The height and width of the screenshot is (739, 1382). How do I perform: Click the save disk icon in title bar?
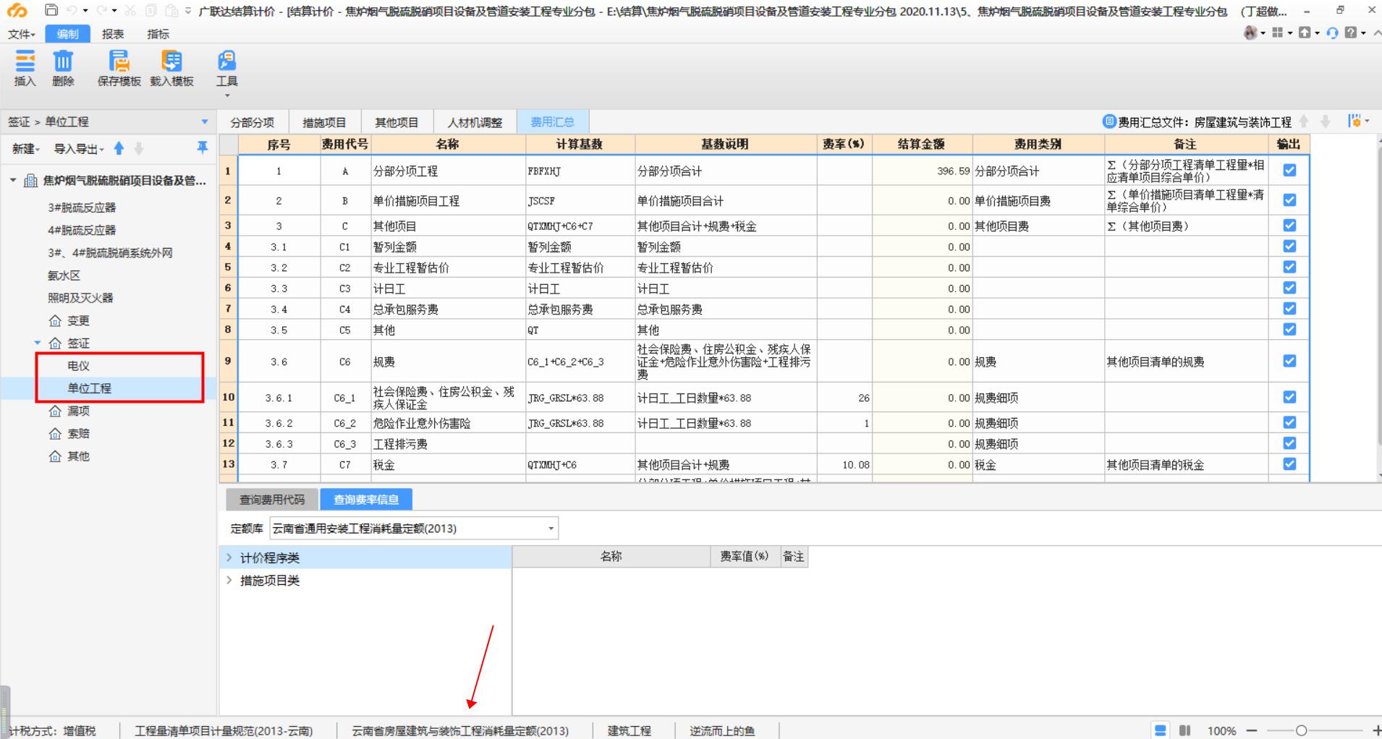pyautogui.click(x=51, y=10)
